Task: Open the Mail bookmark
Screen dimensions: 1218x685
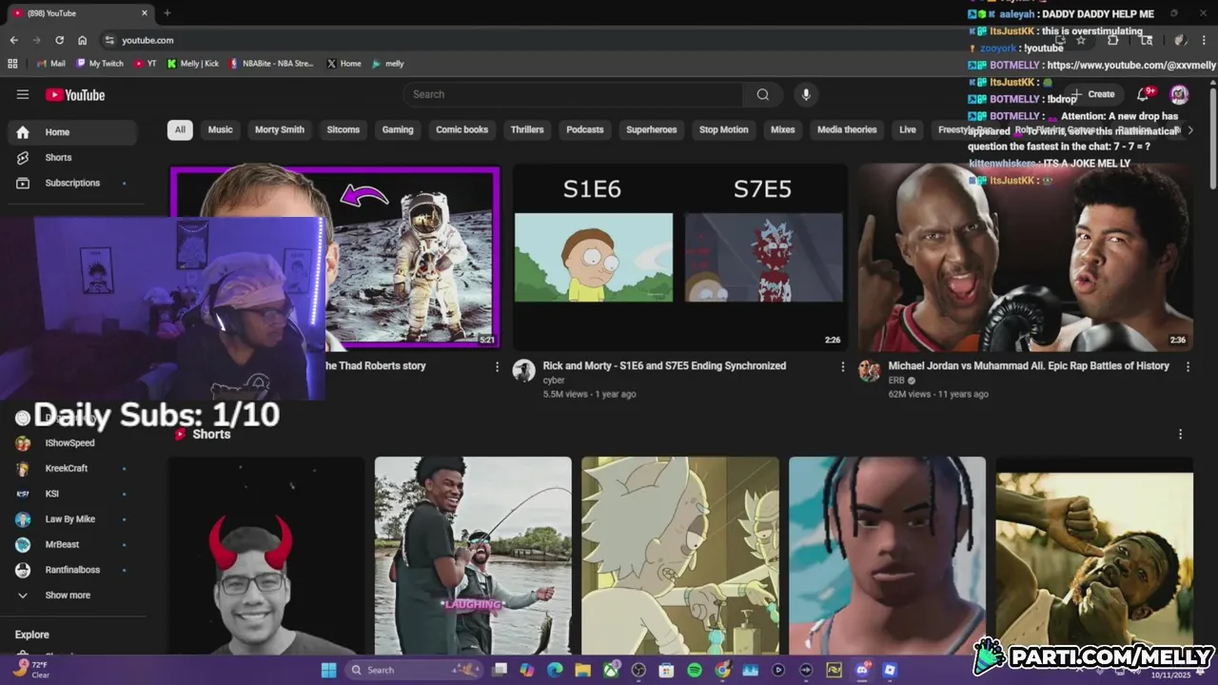Action: 50,64
